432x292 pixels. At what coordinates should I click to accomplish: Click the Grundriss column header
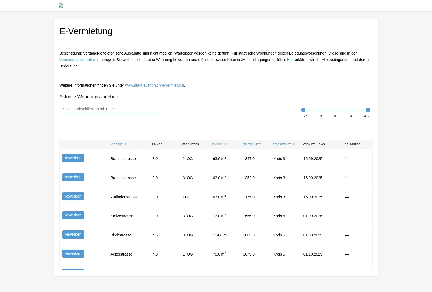coord(352,144)
